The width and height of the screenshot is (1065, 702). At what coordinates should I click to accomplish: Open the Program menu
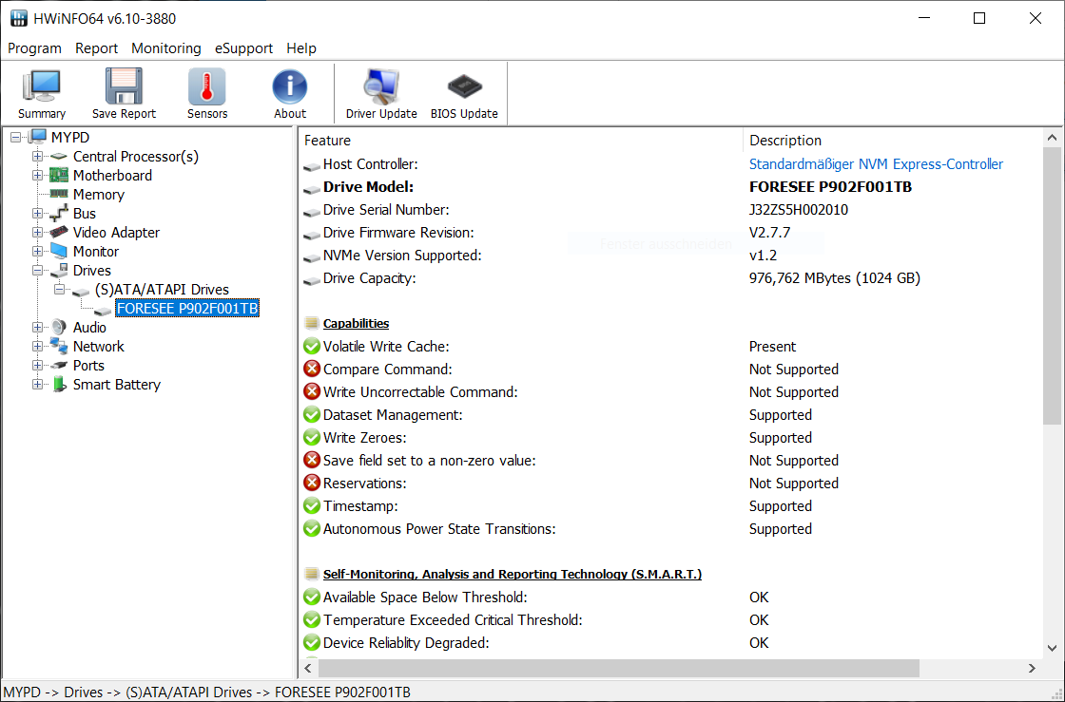pos(34,48)
